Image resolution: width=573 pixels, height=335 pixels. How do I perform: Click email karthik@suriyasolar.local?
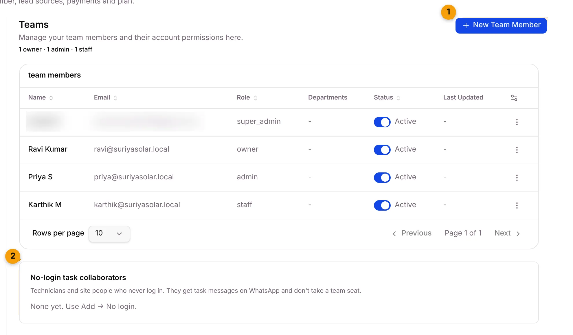(137, 205)
